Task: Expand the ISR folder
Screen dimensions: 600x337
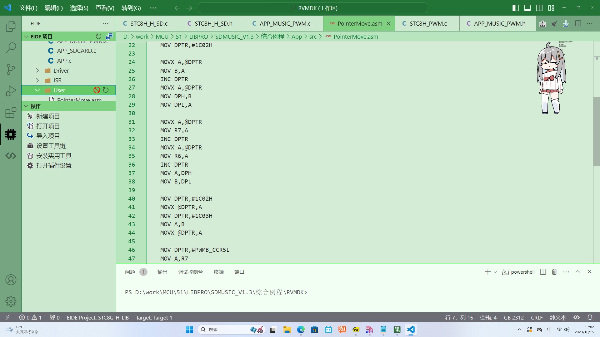Action: pos(38,80)
